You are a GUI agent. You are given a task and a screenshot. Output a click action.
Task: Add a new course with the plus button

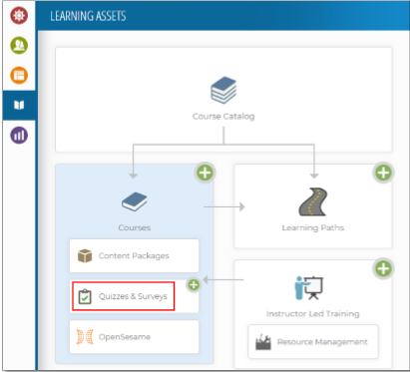pos(205,173)
